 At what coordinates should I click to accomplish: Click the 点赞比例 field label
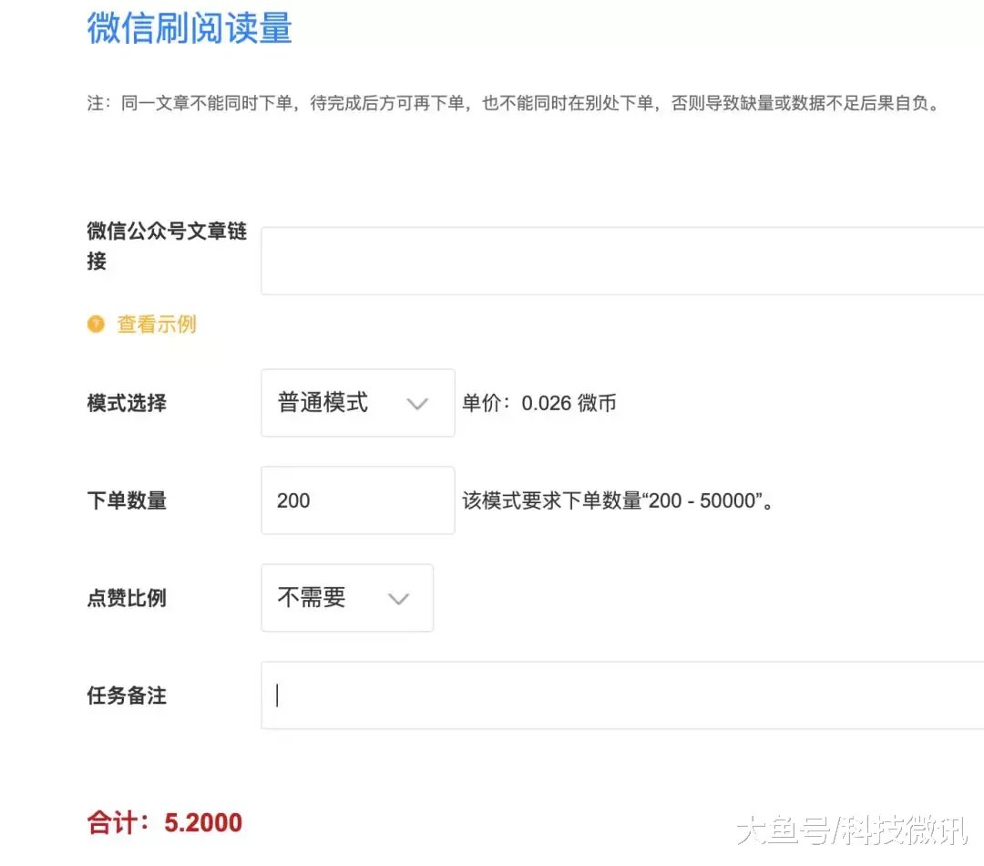[x=127, y=598]
